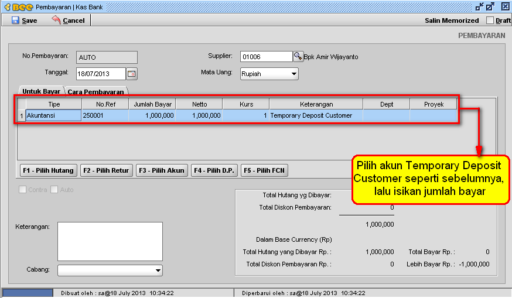This screenshot has width=512, height=298.
Task: Focus the Tanggal date field
Action: coord(101,74)
